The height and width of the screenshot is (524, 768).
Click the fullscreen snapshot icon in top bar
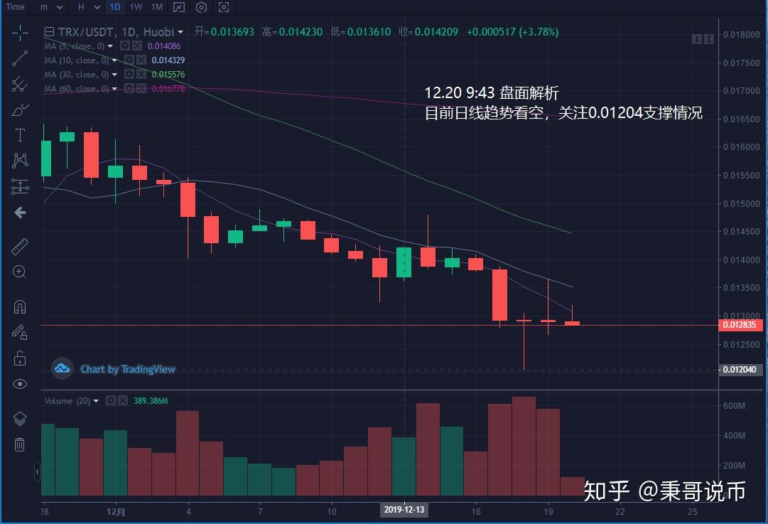223,7
